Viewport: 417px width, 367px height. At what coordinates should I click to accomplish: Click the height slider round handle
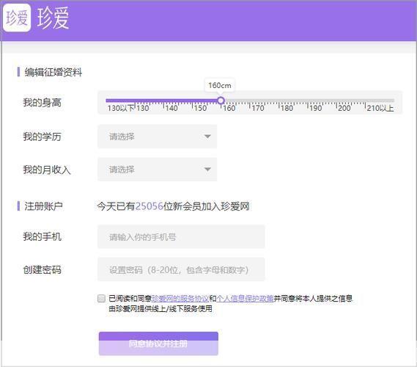pos(221,101)
